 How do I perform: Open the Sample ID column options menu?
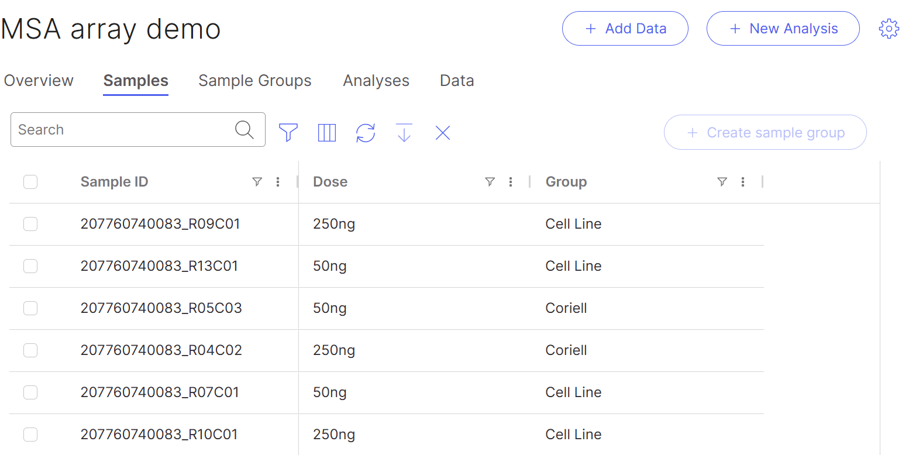pos(278,182)
